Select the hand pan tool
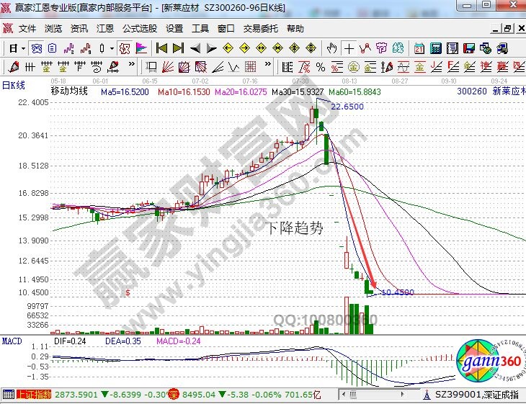Screen dimensions: 526x404 331,48
